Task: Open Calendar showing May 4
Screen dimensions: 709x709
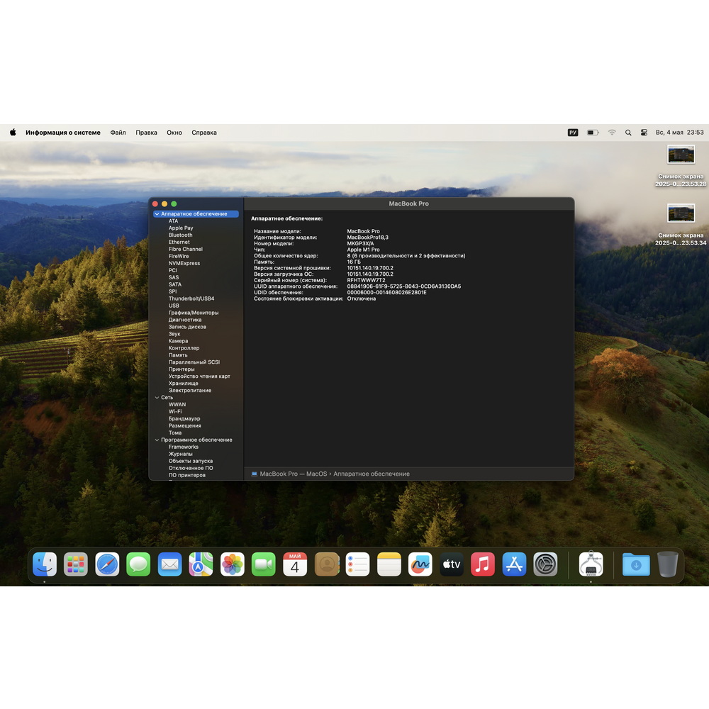Action: (x=295, y=564)
